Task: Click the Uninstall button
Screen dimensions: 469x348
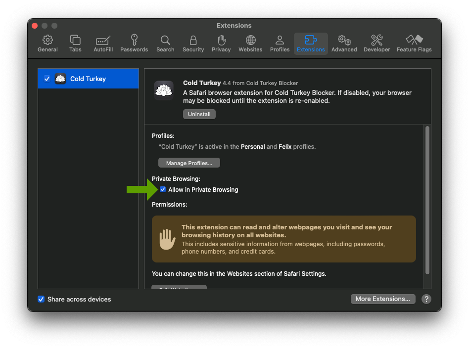Action: (199, 114)
